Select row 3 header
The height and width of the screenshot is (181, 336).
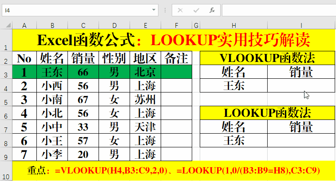click(x=6, y=72)
